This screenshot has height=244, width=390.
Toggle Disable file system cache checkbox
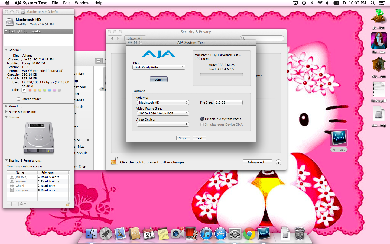coord(202,119)
